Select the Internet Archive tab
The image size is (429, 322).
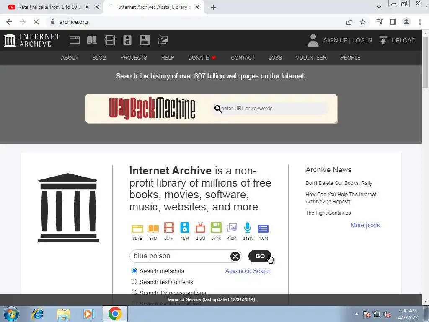pos(154,7)
